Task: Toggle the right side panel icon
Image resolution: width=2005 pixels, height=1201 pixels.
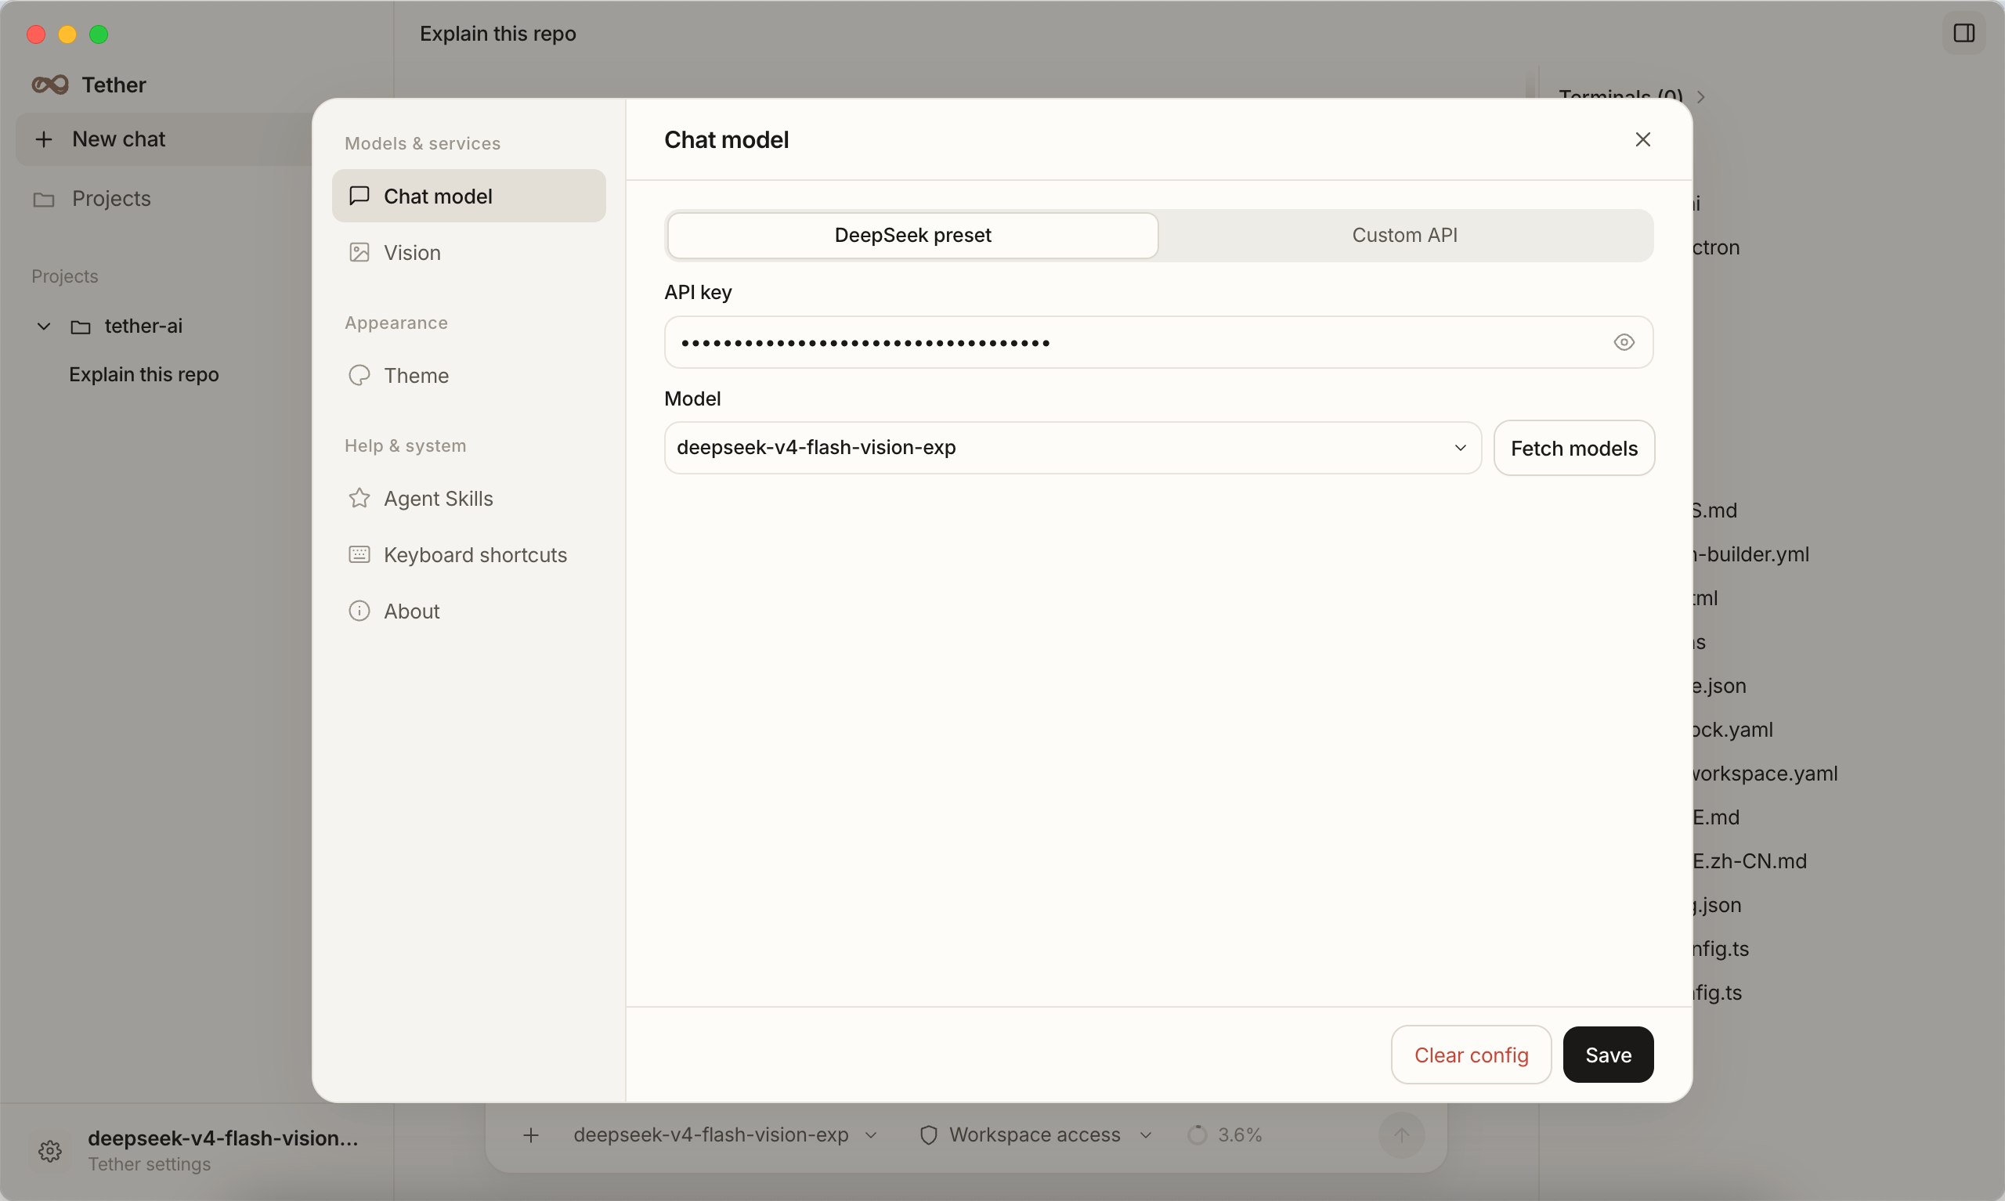Action: tap(1963, 33)
